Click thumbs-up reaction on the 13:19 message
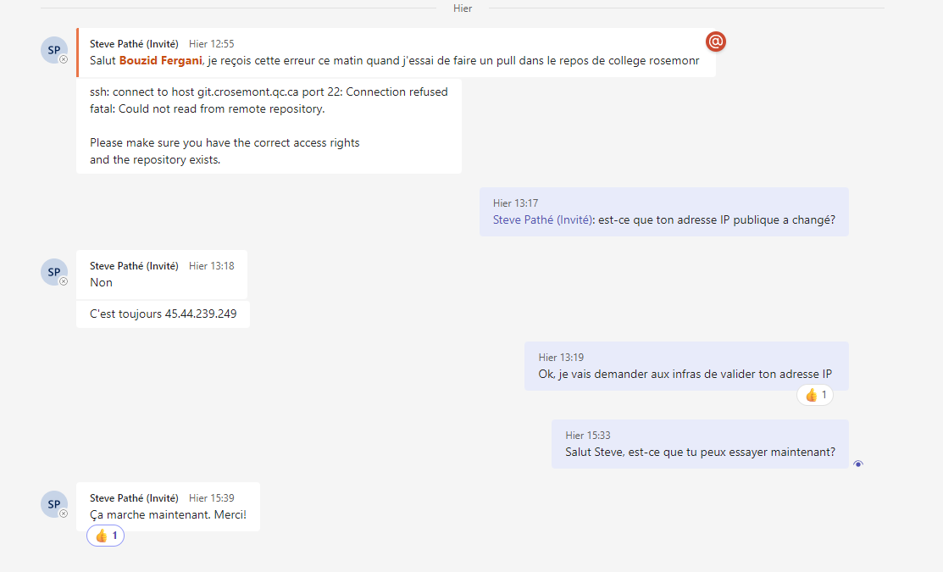This screenshot has width=943, height=572. [x=815, y=395]
